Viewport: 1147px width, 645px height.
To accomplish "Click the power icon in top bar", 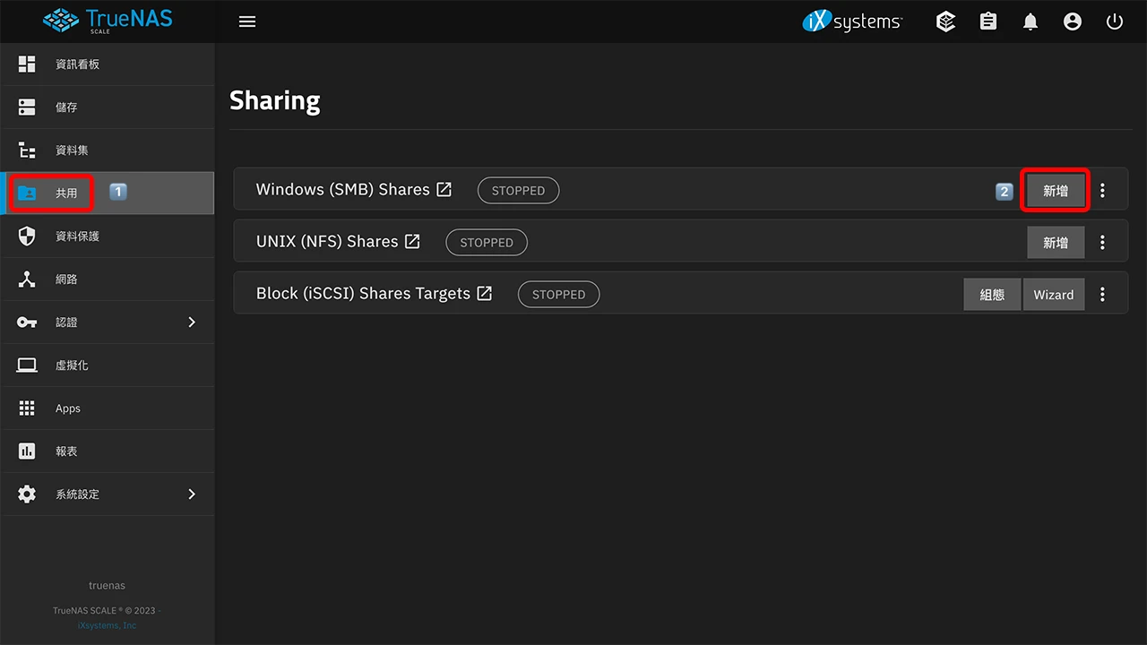I will tap(1115, 21).
